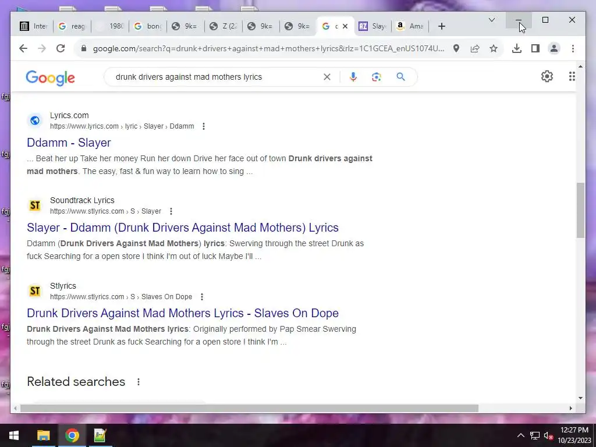This screenshot has height=447, width=596.
Task: Bookmark this tab with the star
Action: pyautogui.click(x=494, y=48)
